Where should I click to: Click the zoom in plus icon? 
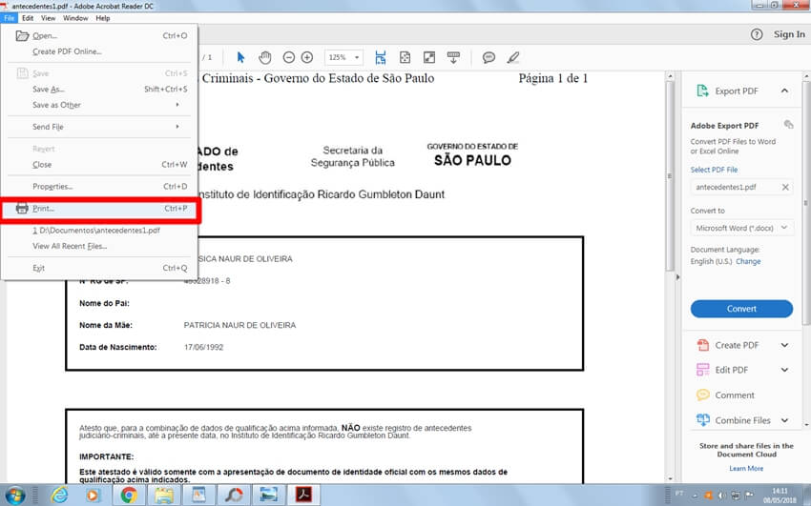pyautogui.click(x=307, y=57)
